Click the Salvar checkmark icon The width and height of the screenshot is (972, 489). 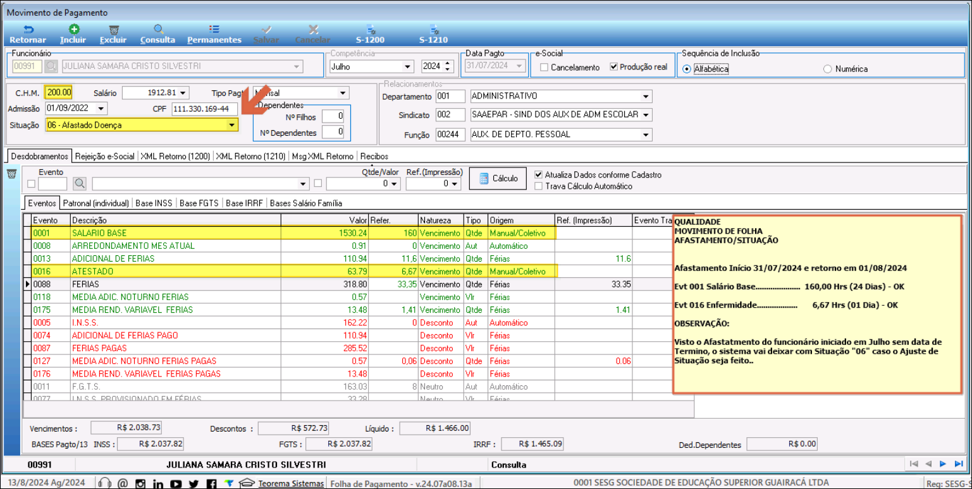(x=266, y=29)
